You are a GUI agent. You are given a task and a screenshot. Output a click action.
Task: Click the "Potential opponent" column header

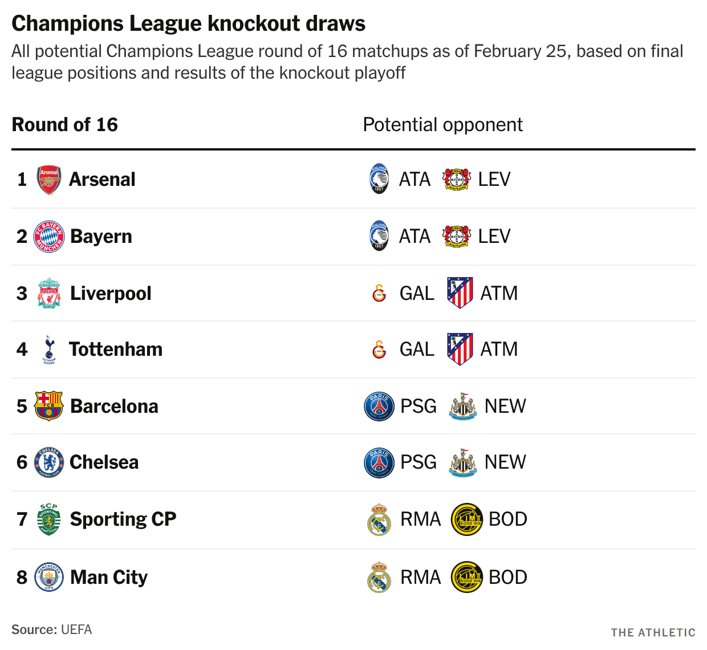click(x=442, y=125)
